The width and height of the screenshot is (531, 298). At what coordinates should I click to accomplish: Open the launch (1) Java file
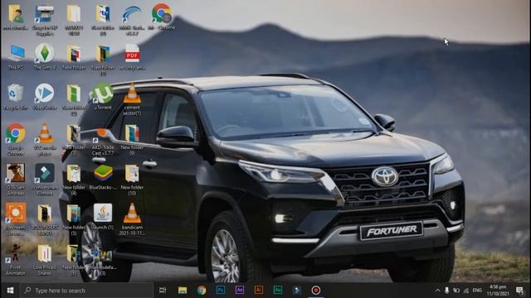[x=103, y=217]
